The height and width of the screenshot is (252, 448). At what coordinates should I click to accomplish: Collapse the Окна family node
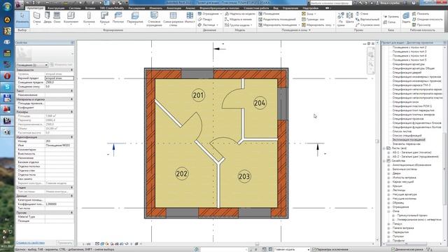tap(388, 211)
